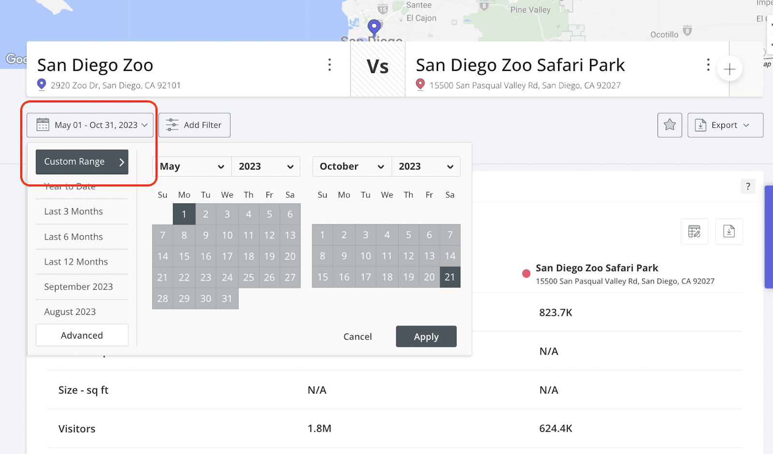Image resolution: width=773 pixels, height=454 pixels.
Task: Click the Advanced button
Action: tap(82, 335)
